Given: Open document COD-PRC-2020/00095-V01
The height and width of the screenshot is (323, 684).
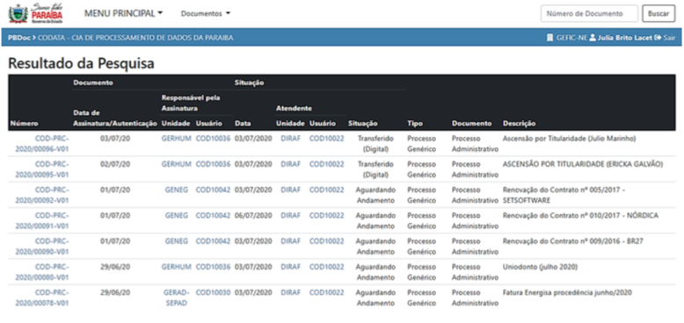Looking at the screenshot, I should [42, 169].
